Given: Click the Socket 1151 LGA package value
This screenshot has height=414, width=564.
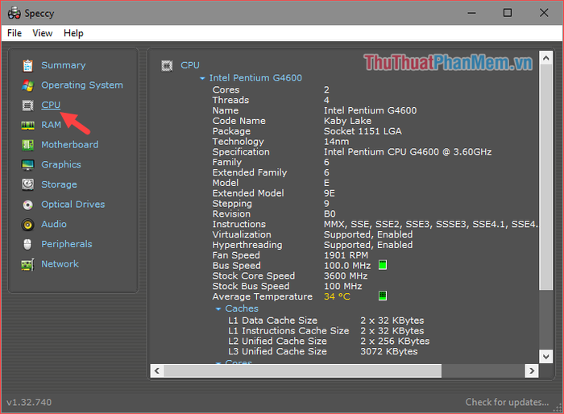Looking at the screenshot, I should tap(363, 131).
